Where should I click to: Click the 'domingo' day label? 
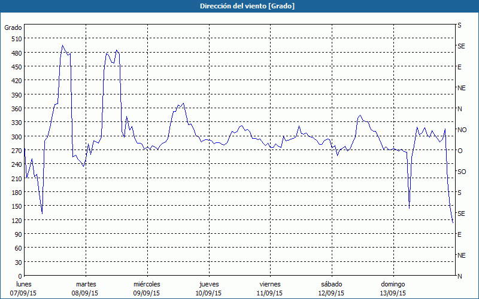click(393, 284)
